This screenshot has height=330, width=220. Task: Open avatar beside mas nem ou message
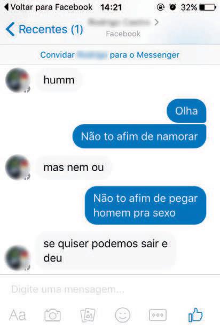click(18, 167)
